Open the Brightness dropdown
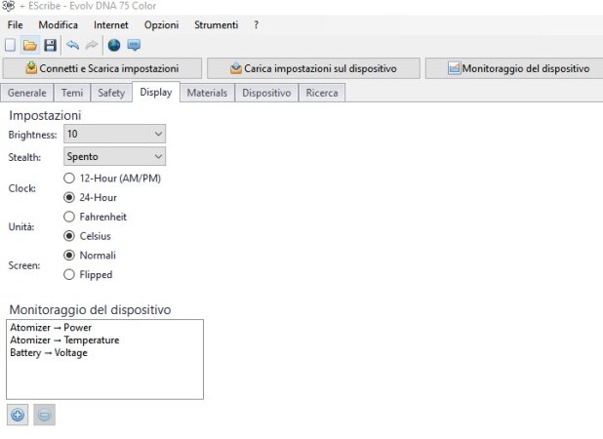 coord(114,134)
